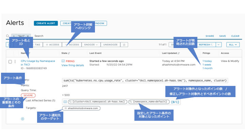245x137 pixels.
Task: Click the CREATE ALERT button
Action: (x=46, y=23)
